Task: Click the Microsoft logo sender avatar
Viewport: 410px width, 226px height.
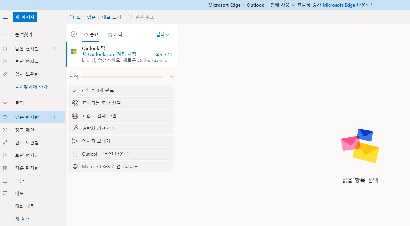Action: point(74,51)
